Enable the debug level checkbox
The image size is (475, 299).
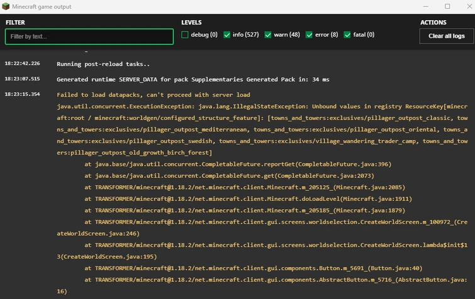[185, 35]
